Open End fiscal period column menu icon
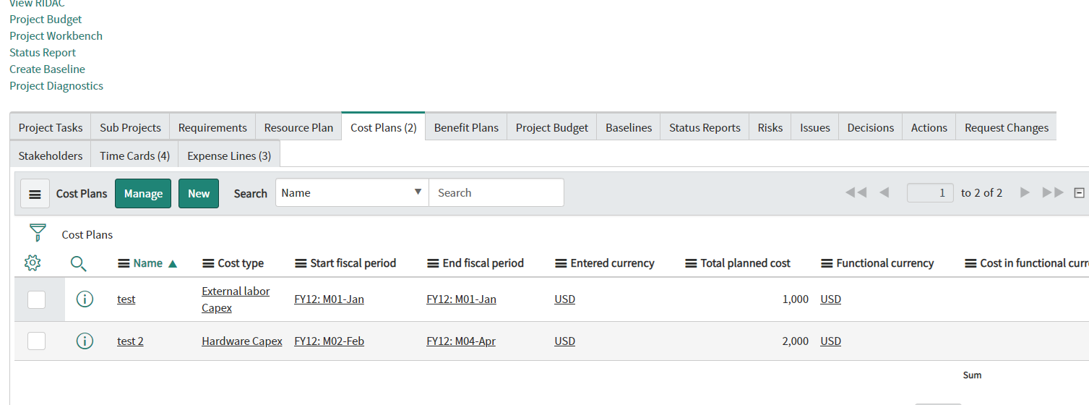 (433, 263)
